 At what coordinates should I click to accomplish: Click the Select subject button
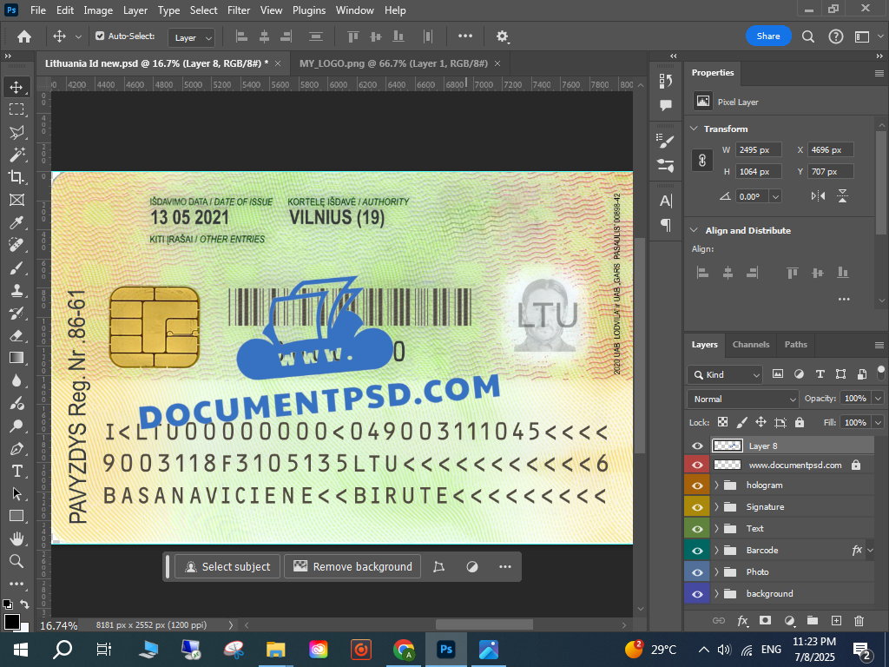coord(228,566)
